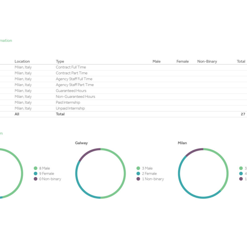Viewport: 247px width, 247px height.
Task: Click the green legend dot of Milan chart
Action: point(241,168)
